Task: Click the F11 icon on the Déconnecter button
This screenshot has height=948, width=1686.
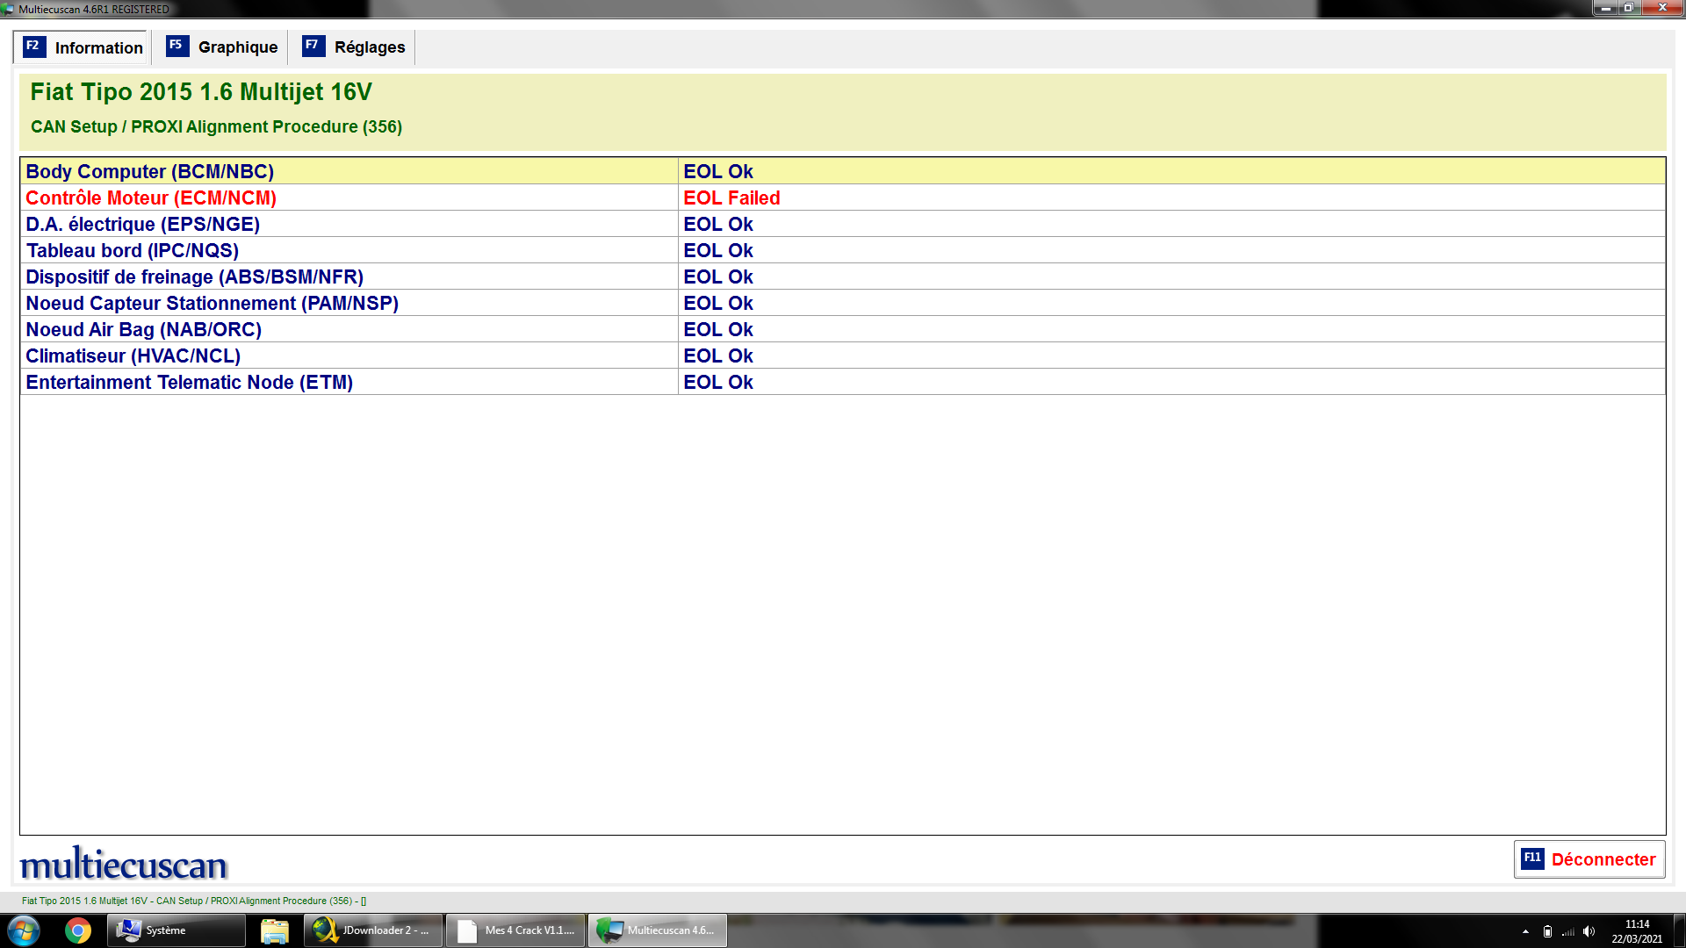Action: coord(1532,858)
